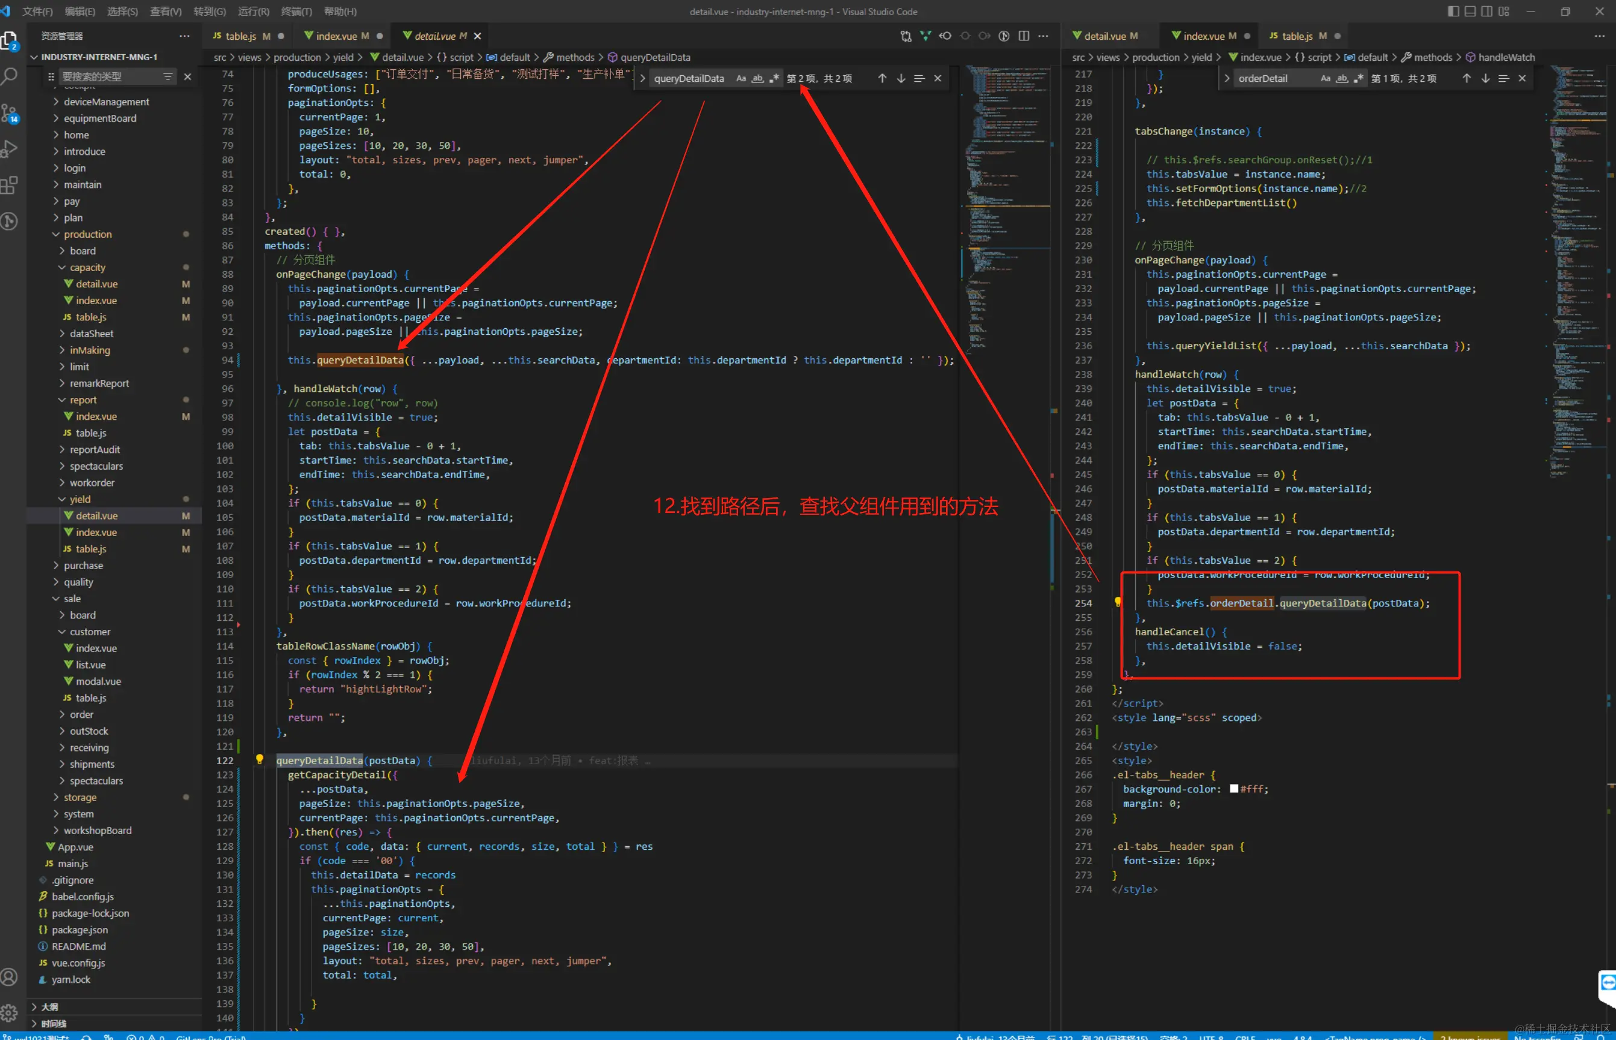The height and width of the screenshot is (1040, 1616).
Task: Toggle Use Regular Expression in left find box
Action: tap(774, 78)
